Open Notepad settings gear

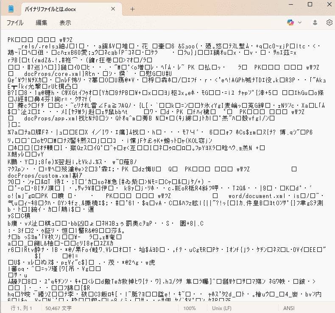click(329, 22)
